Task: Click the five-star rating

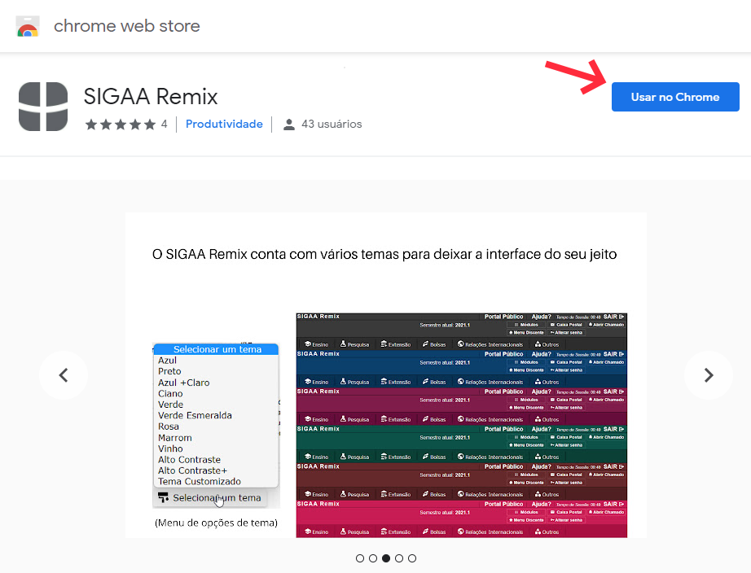Action: [x=121, y=125]
